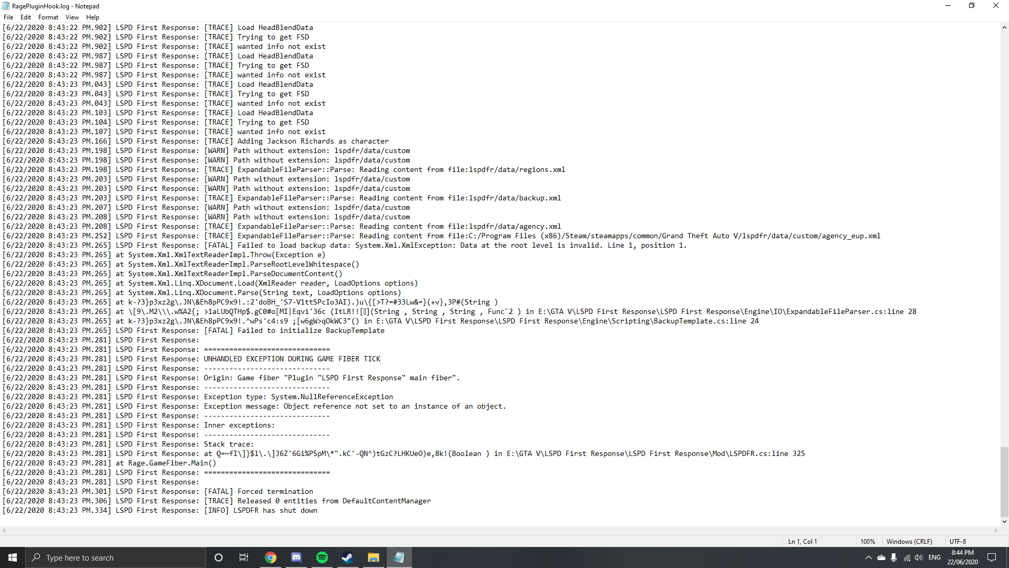Screen dimensions: 1009x568
Task: Click the ENG language indicator
Action: tap(934, 557)
